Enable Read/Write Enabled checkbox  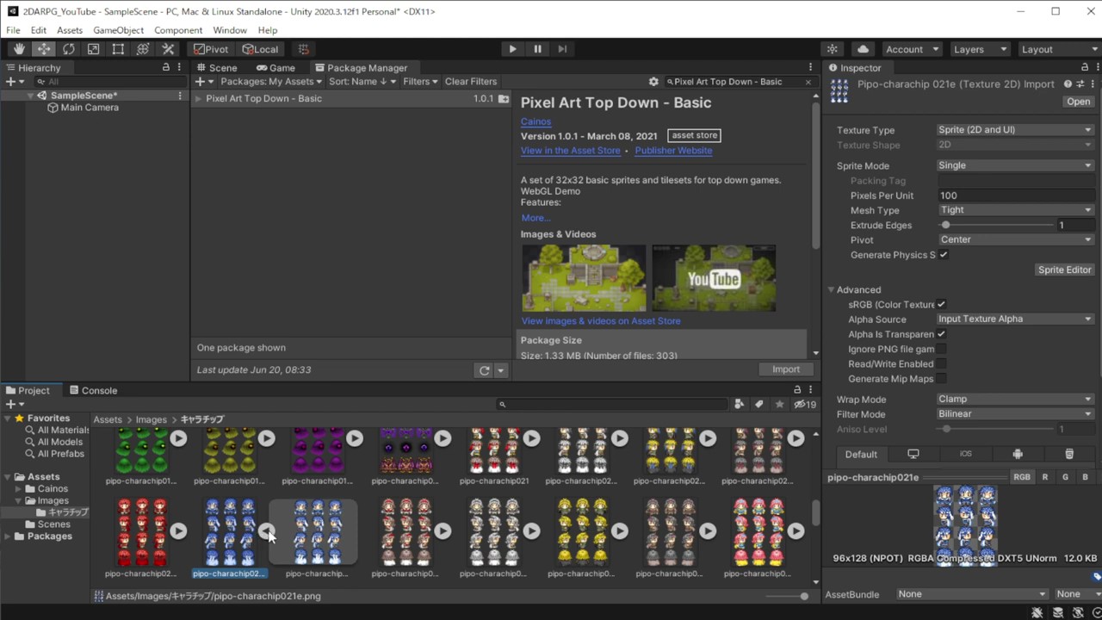(x=941, y=363)
